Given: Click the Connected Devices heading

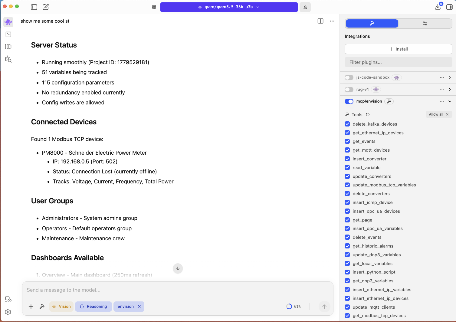Looking at the screenshot, I should [64, 122].
